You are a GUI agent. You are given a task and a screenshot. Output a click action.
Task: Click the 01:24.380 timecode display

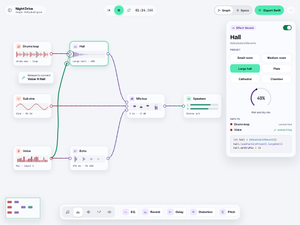144,10
